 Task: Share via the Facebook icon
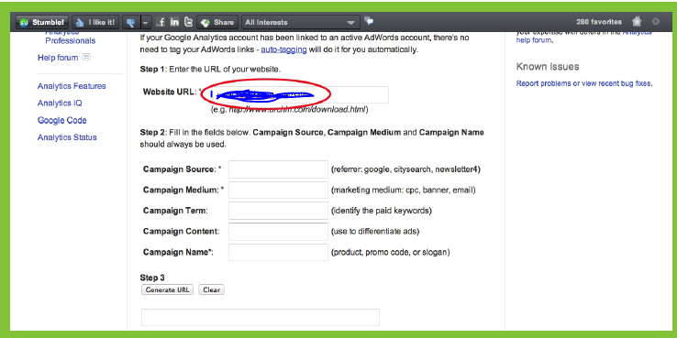[161, 22]
